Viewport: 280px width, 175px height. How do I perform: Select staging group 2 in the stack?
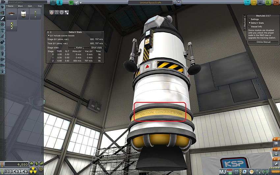(276, 159)
